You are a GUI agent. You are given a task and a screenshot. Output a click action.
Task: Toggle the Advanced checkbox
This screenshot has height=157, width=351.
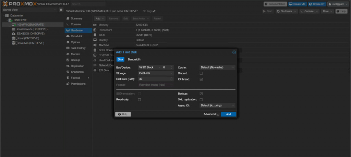[x=218, y=114]
